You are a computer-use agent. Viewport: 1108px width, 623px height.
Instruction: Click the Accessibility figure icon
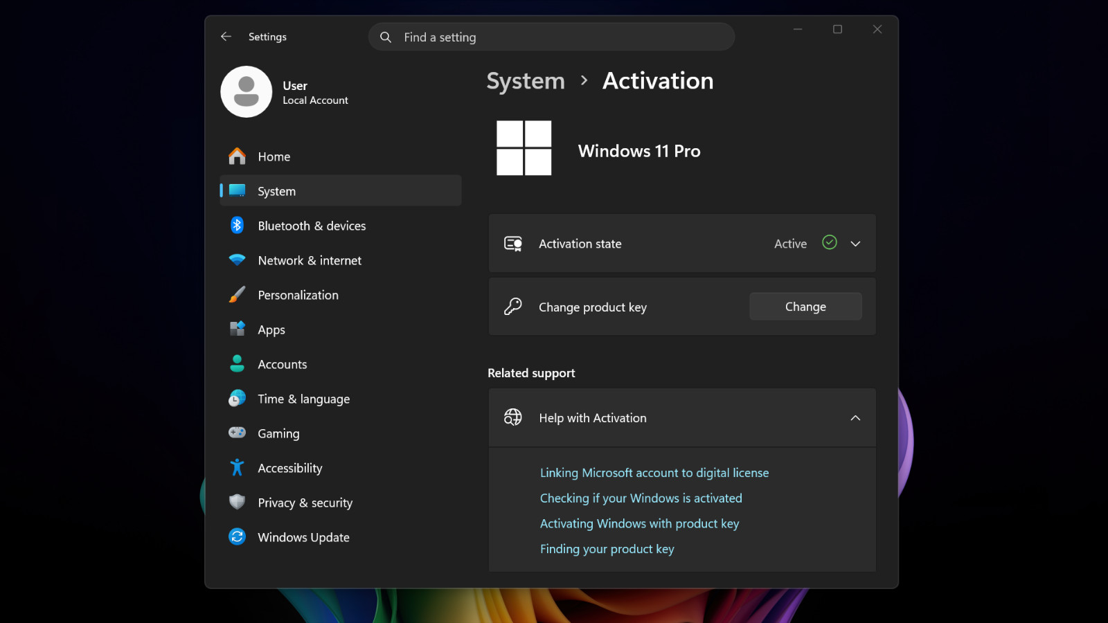(237, 467)
